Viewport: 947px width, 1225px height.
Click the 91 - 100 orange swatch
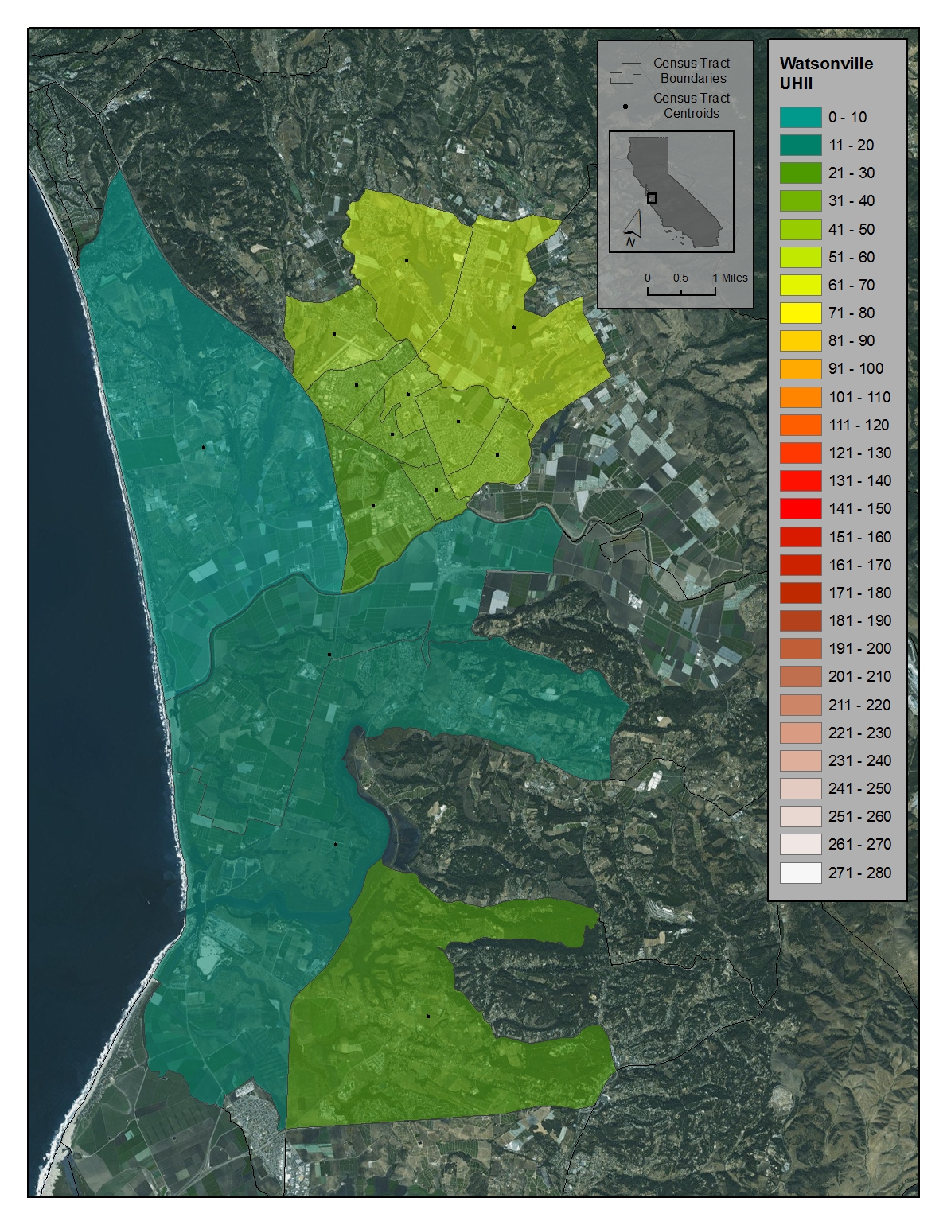coord(800,368)
